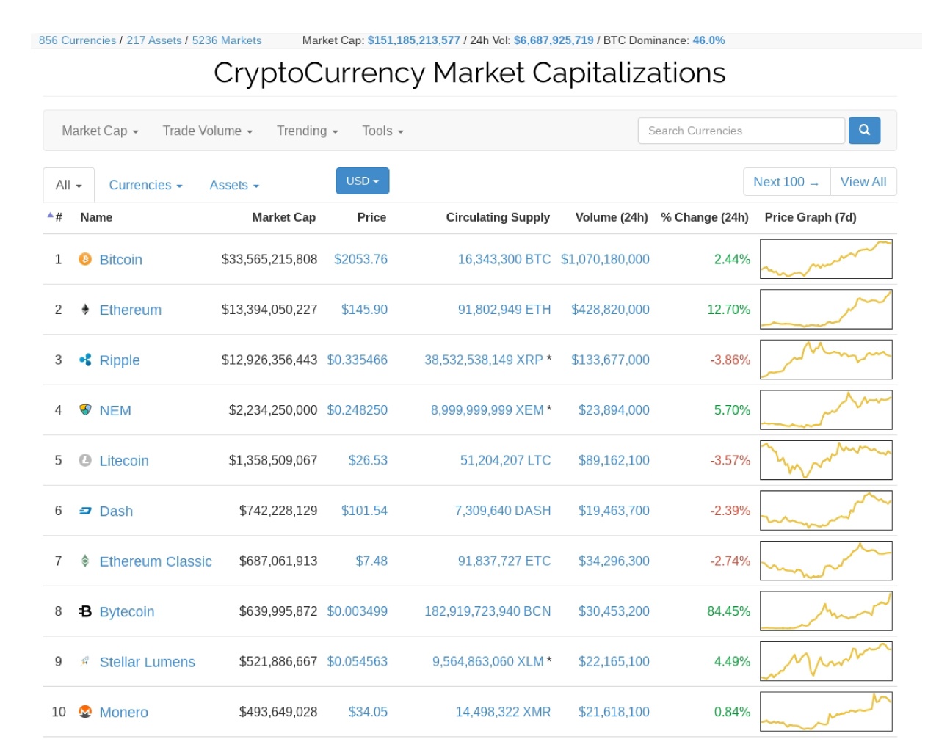This screenshot has height=750, width=950.
Task: Click Dash volume $19,463,700
Action: click(614, 511)
